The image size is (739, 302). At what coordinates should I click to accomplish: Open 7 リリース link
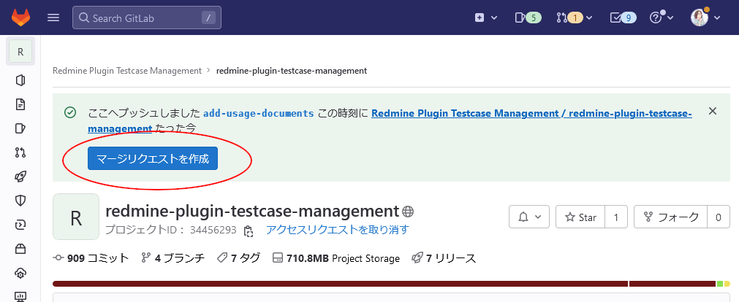pos(444,258)
